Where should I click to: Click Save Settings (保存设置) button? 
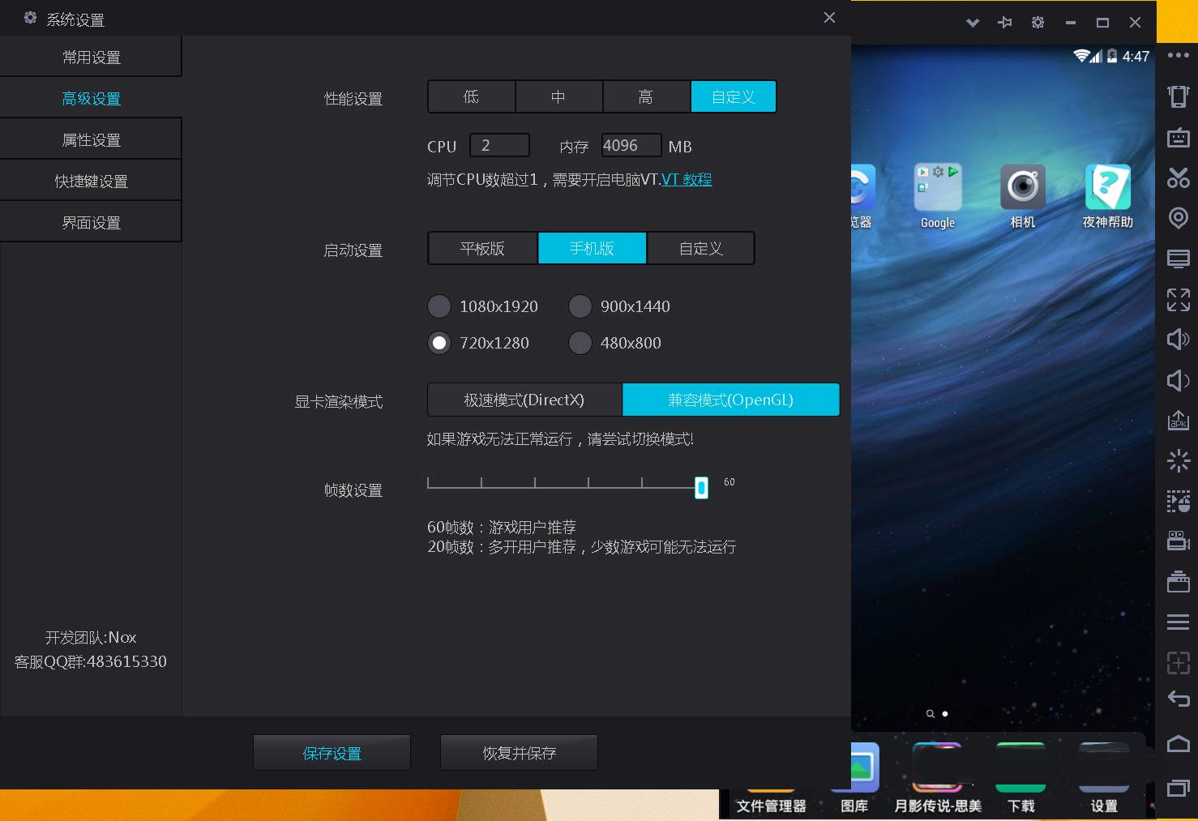[332, 753]
